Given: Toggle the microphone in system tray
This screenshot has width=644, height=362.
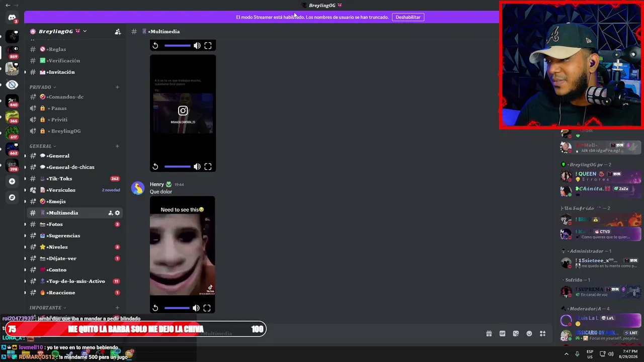Looking at the screenshot, I should 577,354.
